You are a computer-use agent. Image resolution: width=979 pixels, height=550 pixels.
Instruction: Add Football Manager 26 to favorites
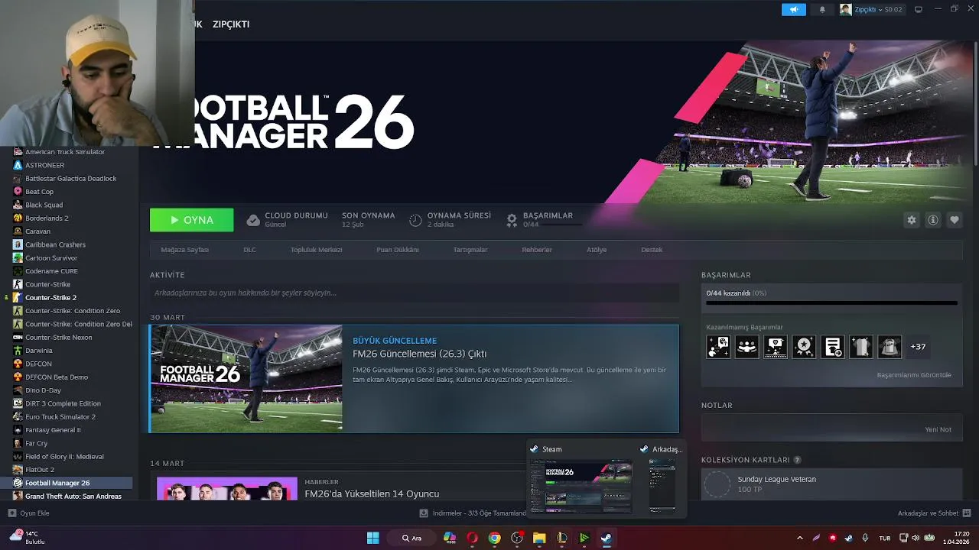click(955, 220)
